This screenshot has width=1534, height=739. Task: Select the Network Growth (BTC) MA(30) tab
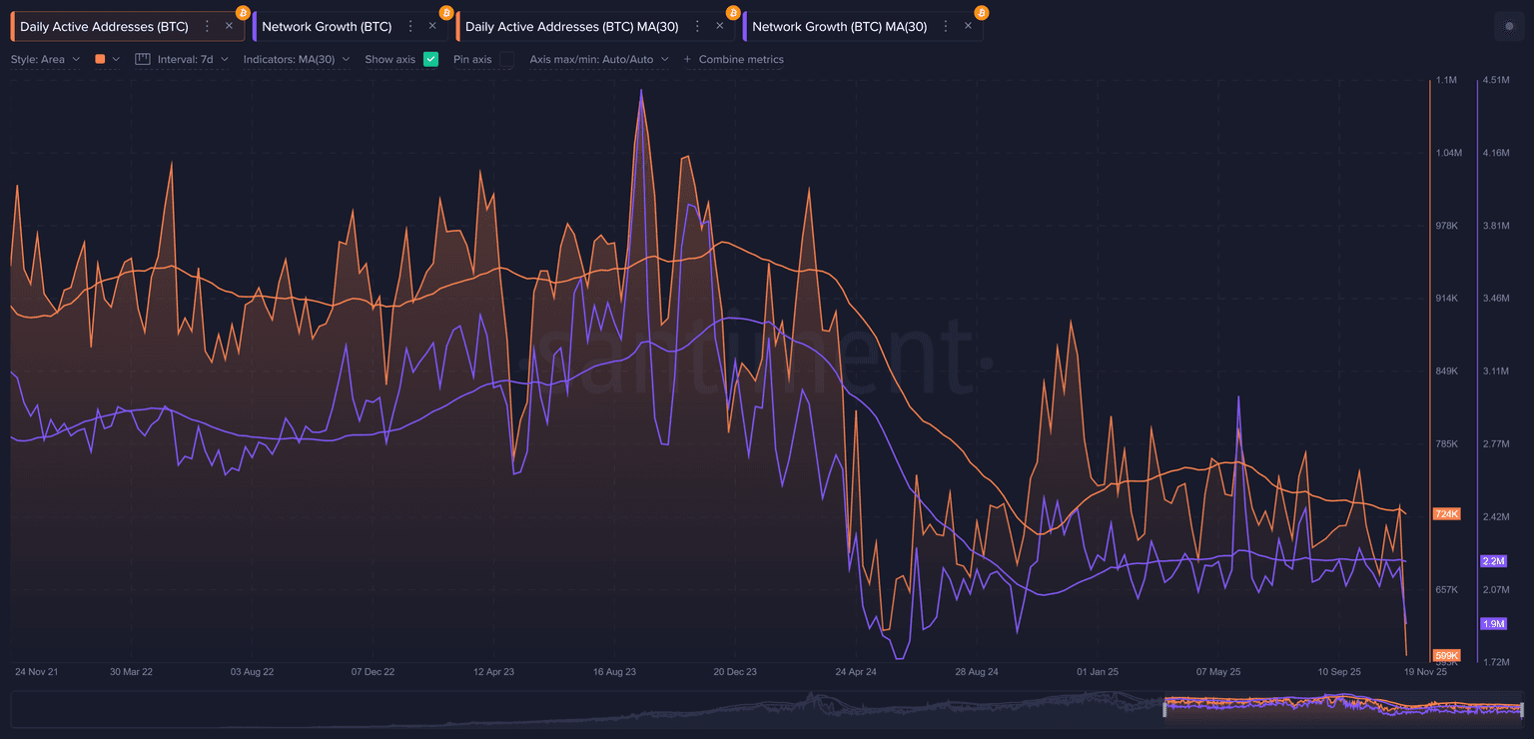click(839, 27)
